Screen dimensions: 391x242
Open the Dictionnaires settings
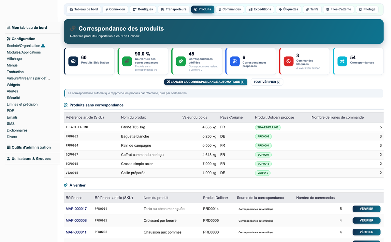(x=17, y=130)
